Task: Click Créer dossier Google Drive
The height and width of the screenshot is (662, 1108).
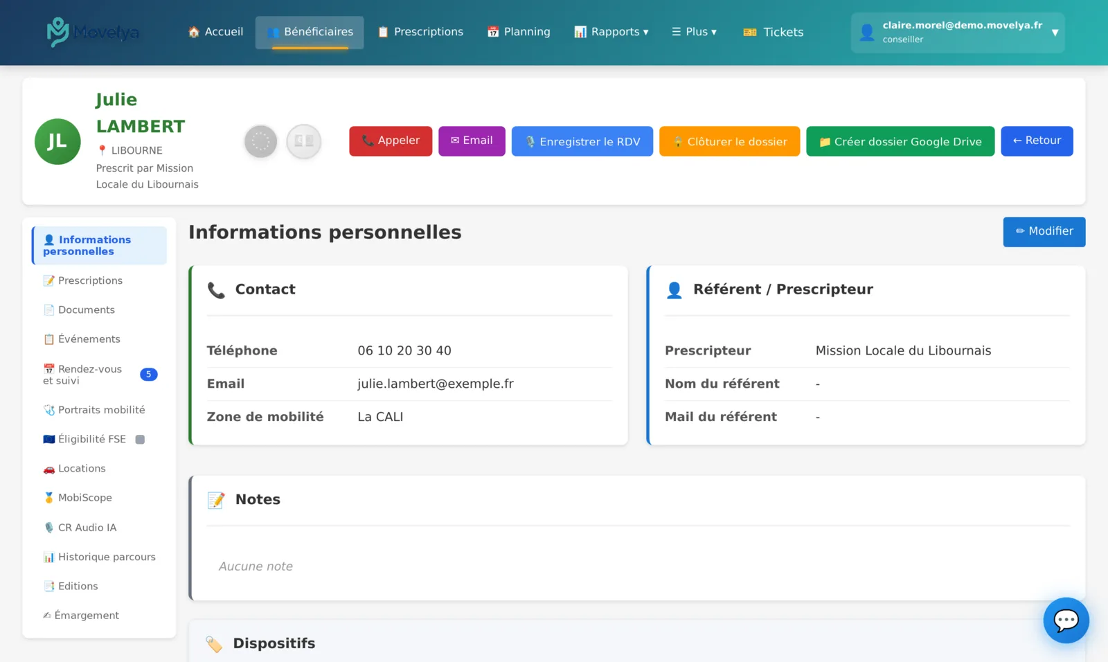Action: pos(900,141)
